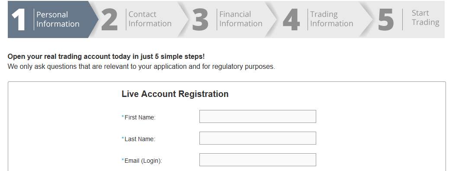Viewport: 465px width, 171px height.
Task: Click the First Name field label
Action: pos(140,118)
